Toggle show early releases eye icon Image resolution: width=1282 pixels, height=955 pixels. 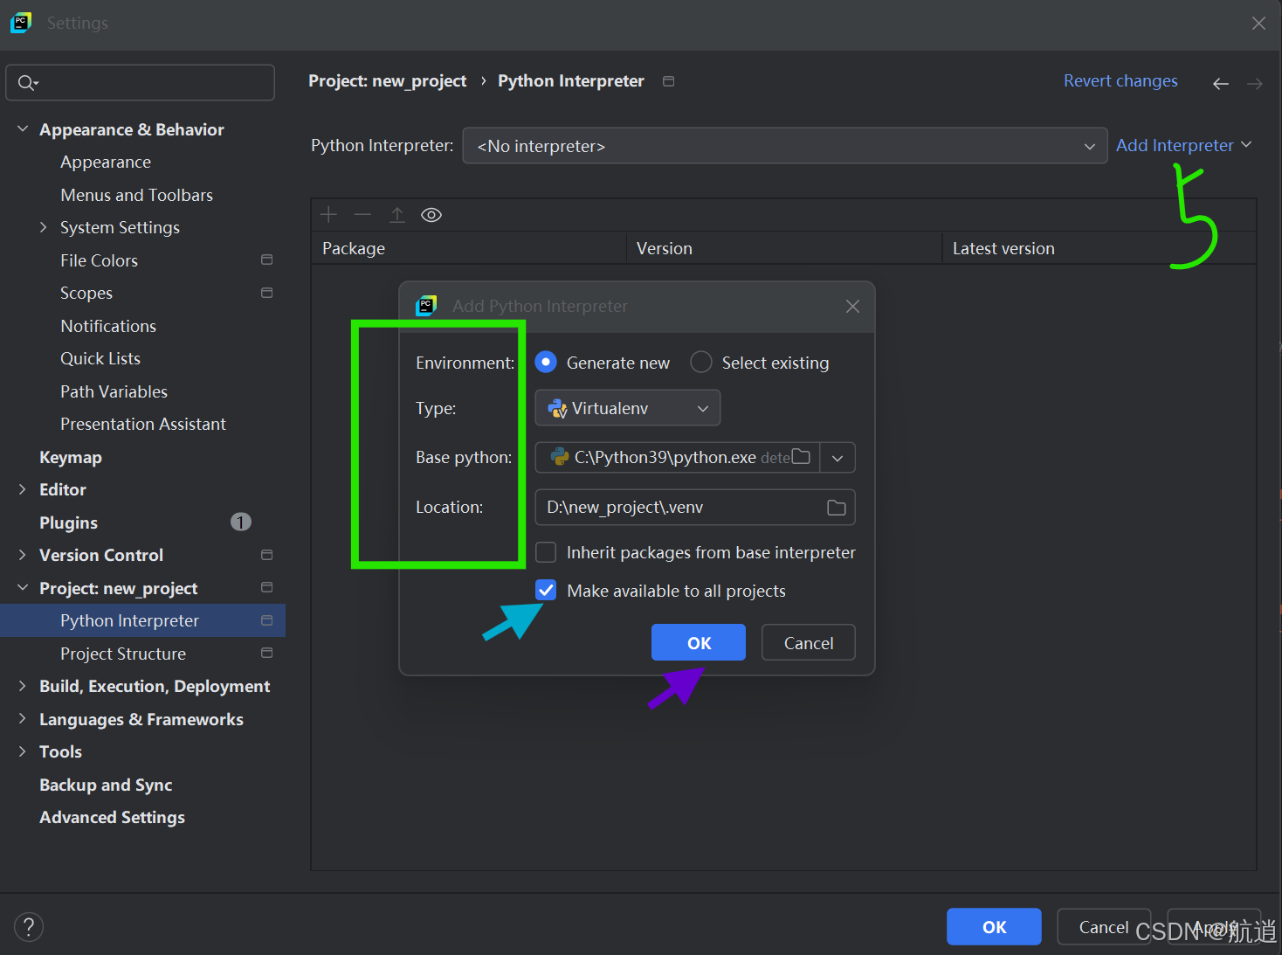point(431,215)
